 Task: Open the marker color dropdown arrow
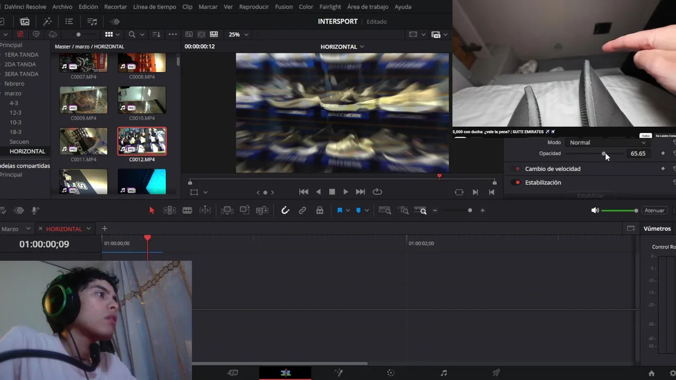pyautogui.click(x=366, y=211)
